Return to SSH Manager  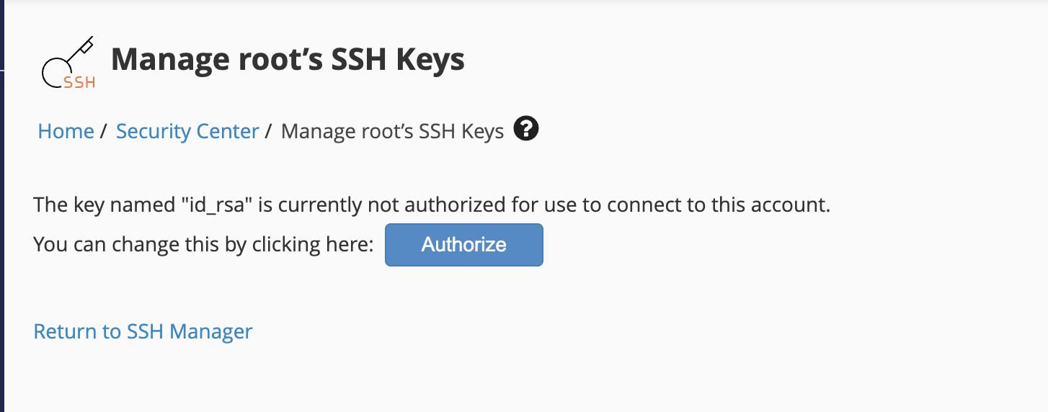pyautogui.click(x=143, y=331)
